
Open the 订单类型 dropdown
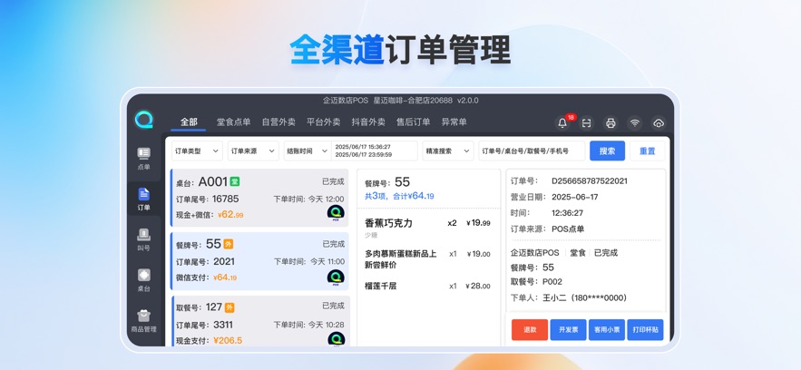[197, 151]
